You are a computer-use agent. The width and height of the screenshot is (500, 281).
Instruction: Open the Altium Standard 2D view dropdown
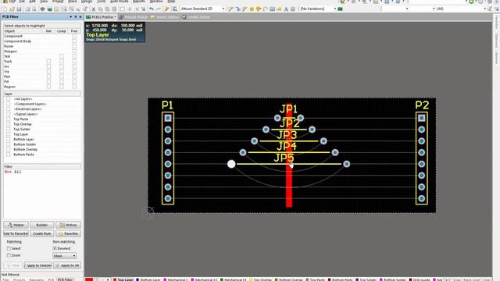click(x=223, y=9)
